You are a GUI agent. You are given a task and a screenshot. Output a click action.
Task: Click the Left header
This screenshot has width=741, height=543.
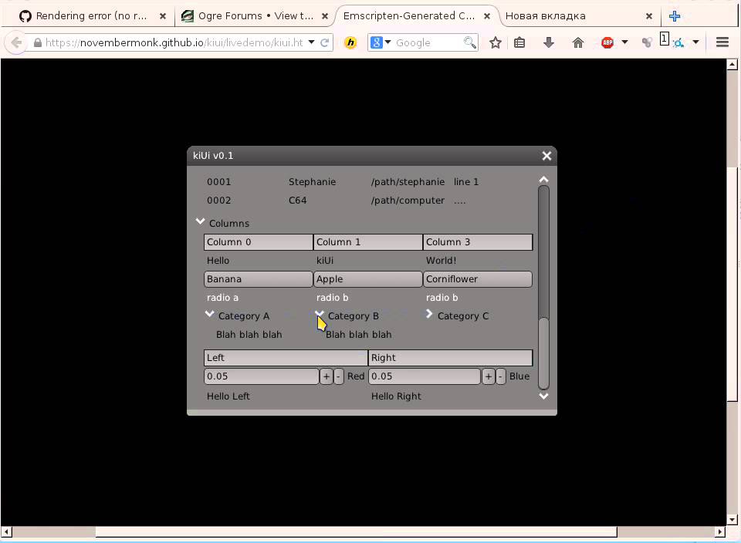[286, 358]
